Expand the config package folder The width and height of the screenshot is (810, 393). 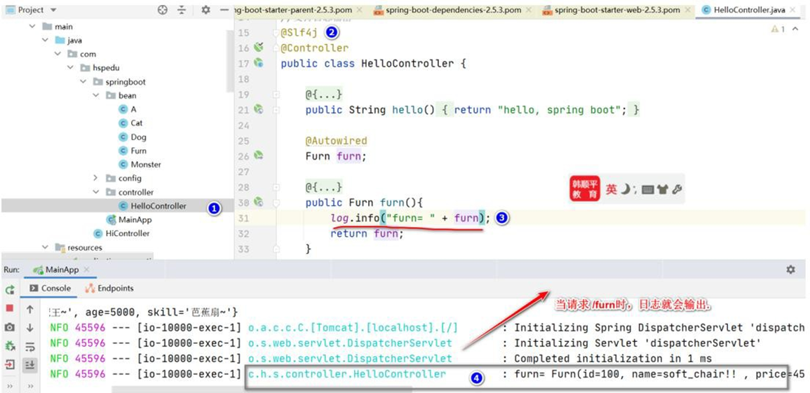click(96, 178)
